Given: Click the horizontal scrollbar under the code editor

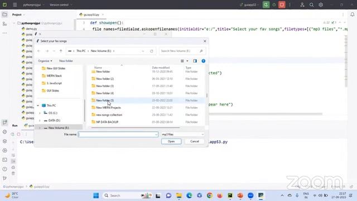Looking at the screenshot, I should pos(266,114).
